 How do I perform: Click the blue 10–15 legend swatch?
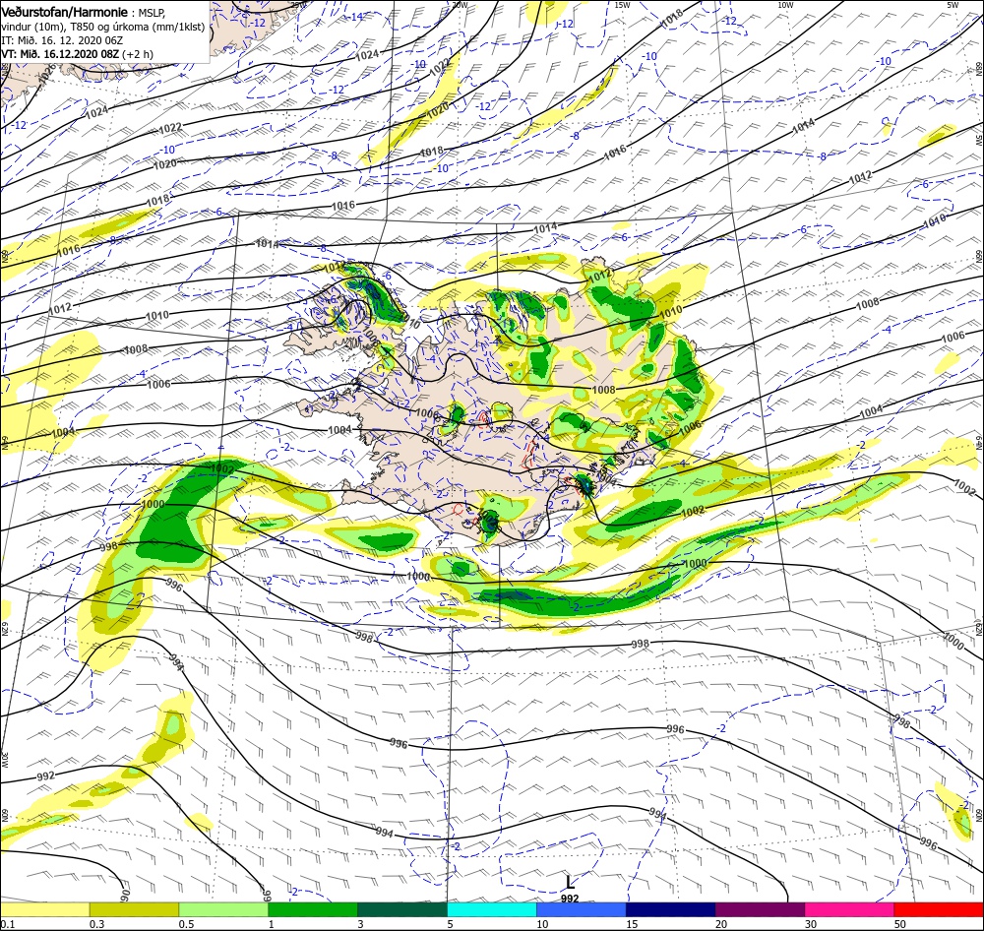coord(582,909)
